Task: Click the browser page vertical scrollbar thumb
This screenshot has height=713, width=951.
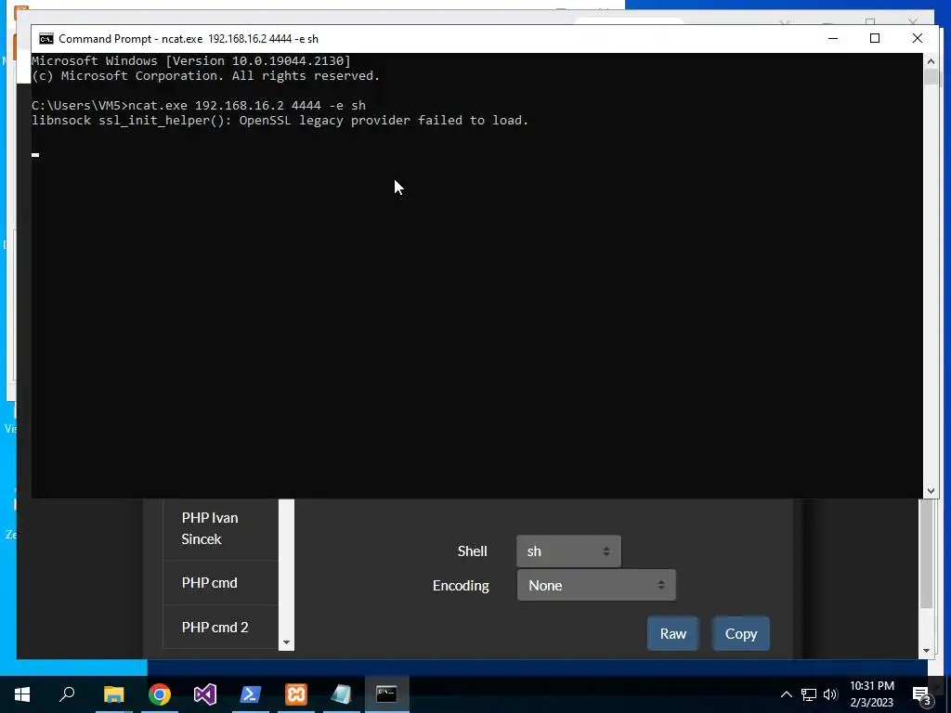Action: click(x=926, y=553)
